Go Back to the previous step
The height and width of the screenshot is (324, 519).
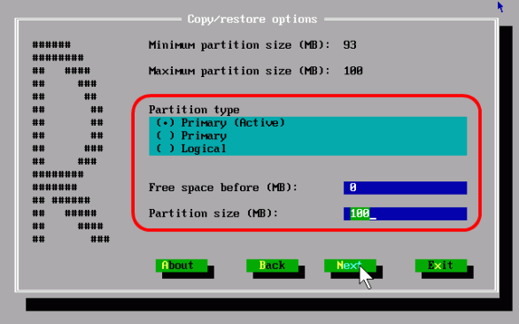pyautogui.click(x=273, y=266)
